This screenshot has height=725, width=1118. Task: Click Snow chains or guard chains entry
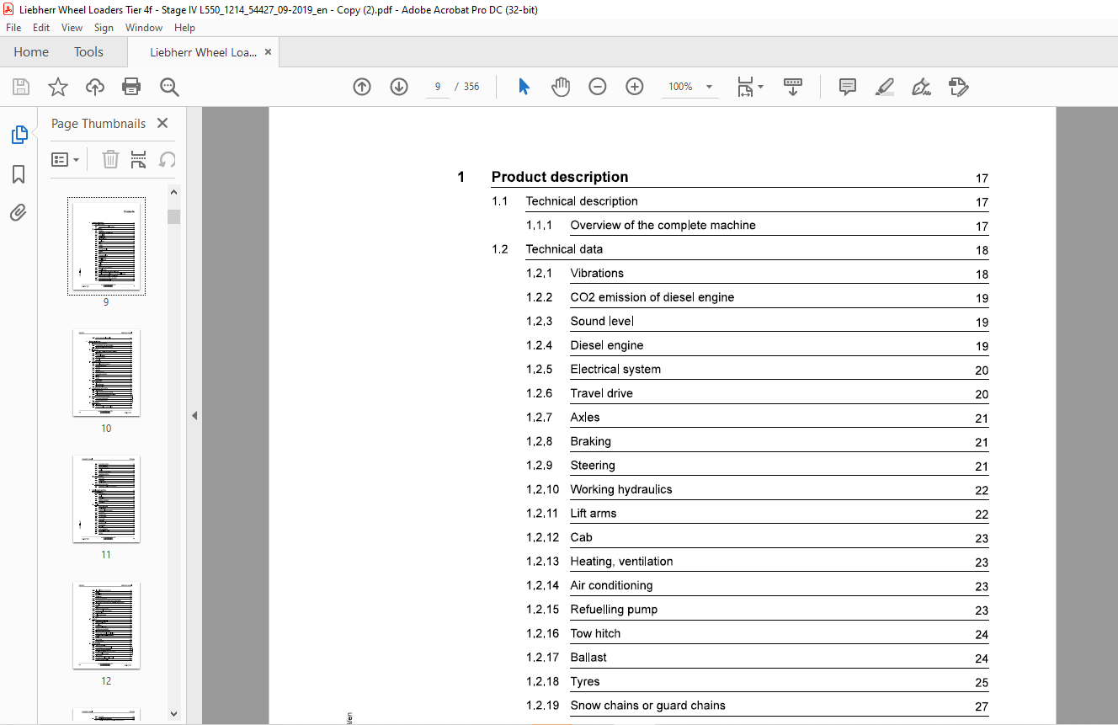[x=647, y=706]
